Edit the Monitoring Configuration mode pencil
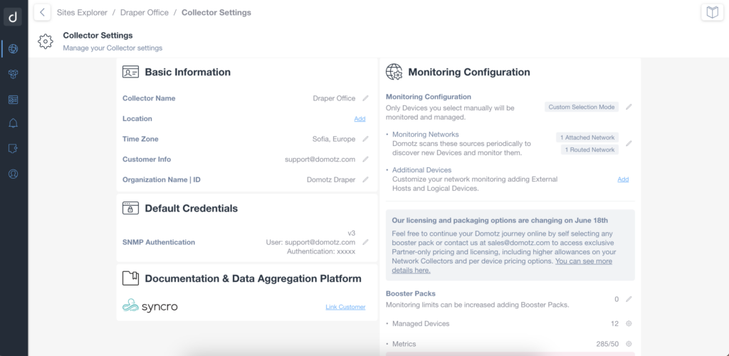 point(629,107)
